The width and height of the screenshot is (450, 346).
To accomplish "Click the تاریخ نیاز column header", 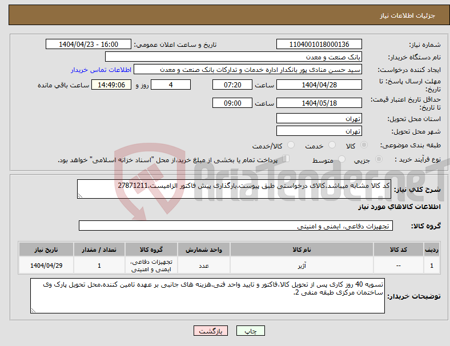I will [x=46, y=250].
